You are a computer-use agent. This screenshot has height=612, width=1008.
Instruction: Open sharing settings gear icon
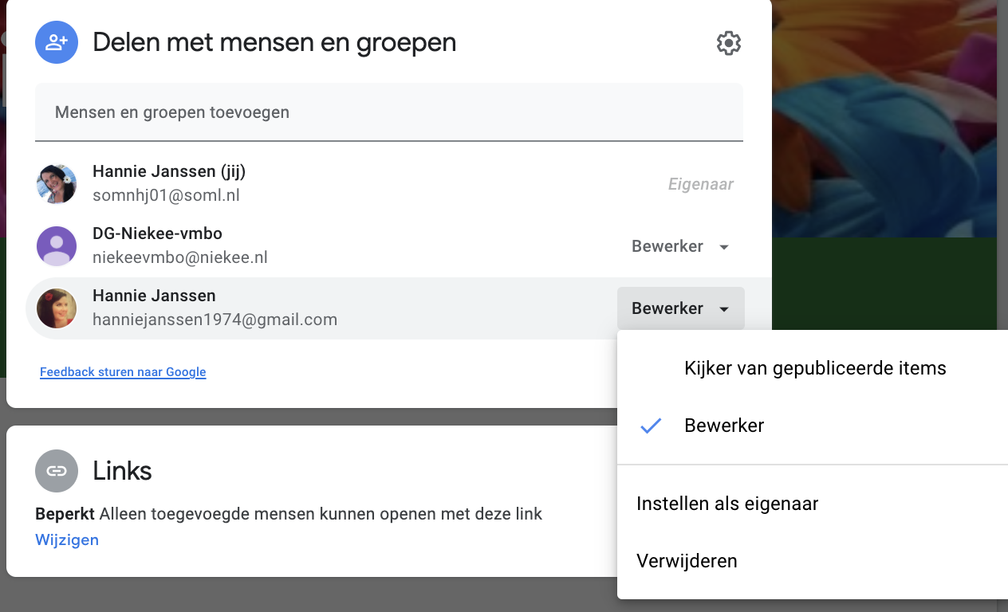pos(728,43)
